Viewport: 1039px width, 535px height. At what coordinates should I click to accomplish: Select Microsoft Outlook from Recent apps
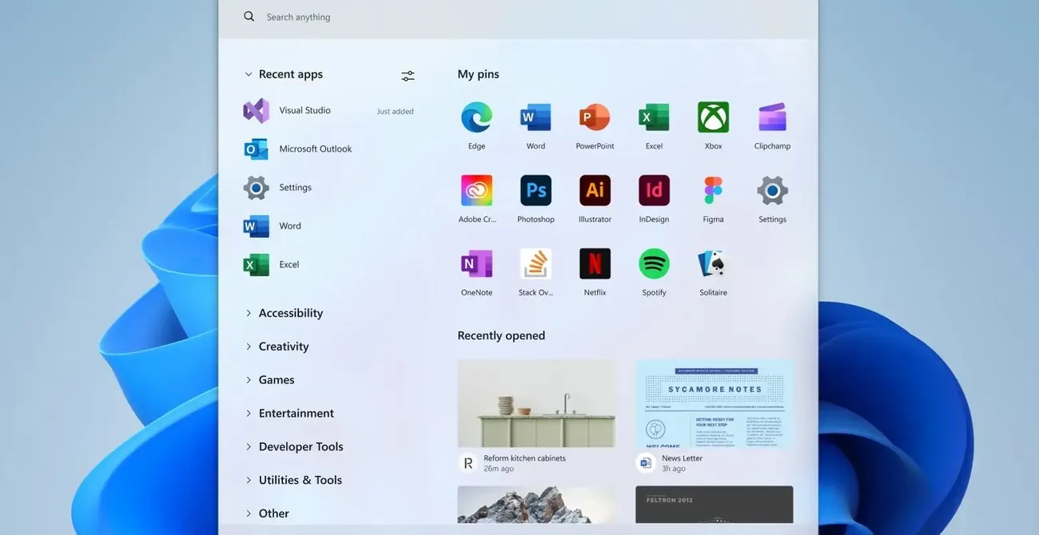click(x=315, y=149)
